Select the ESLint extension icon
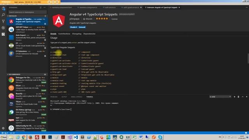The height and width of the screenshot is (140, 249). (x=11, y=88)
